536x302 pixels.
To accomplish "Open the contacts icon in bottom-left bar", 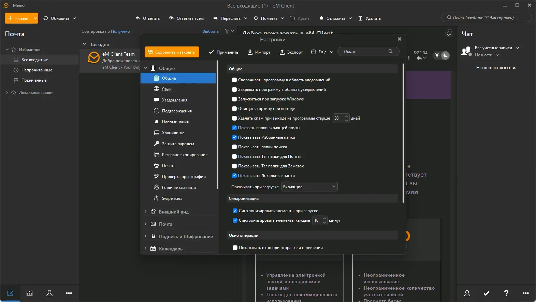I will coord(49,293).
